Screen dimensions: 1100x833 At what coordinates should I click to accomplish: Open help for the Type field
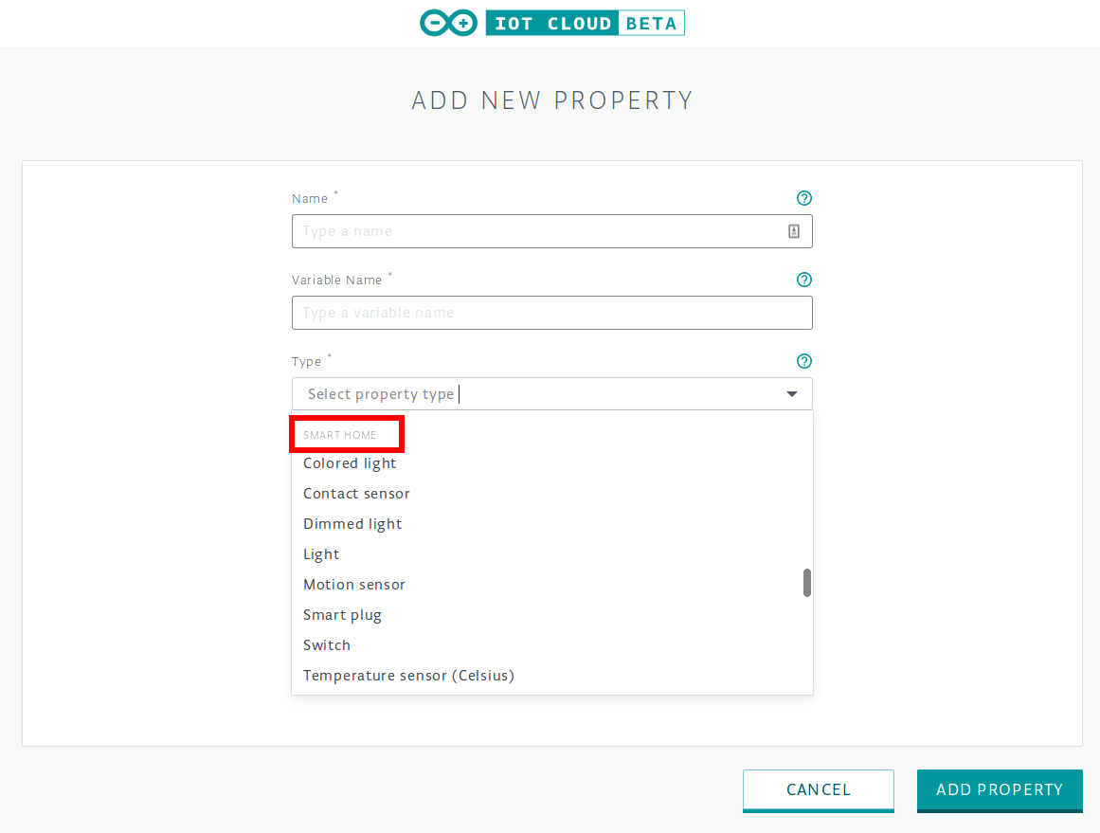coord(803,361)
